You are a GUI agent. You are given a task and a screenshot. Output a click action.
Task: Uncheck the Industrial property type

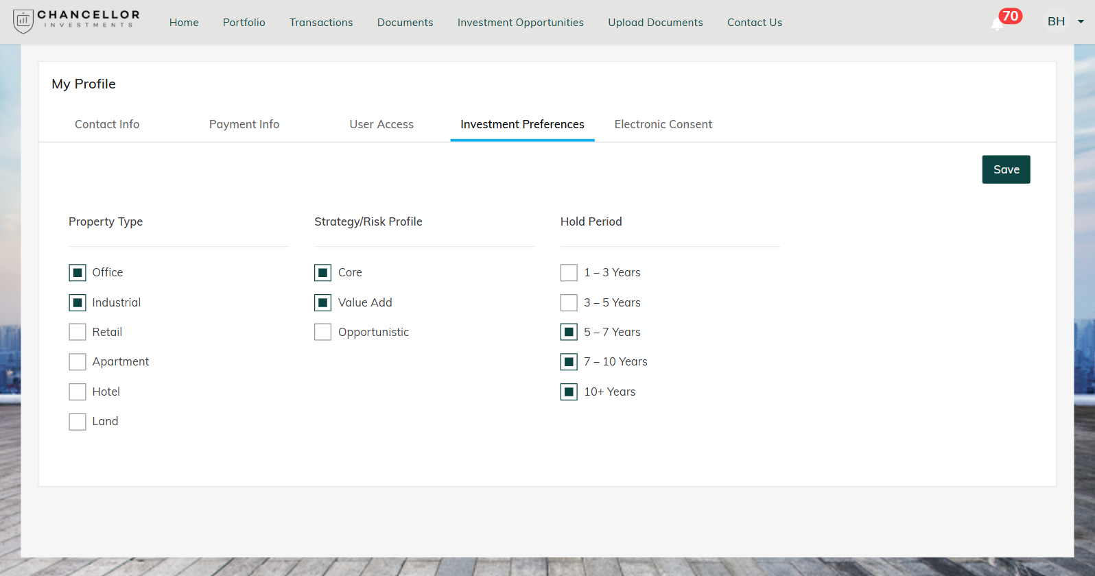pos(78,302)
